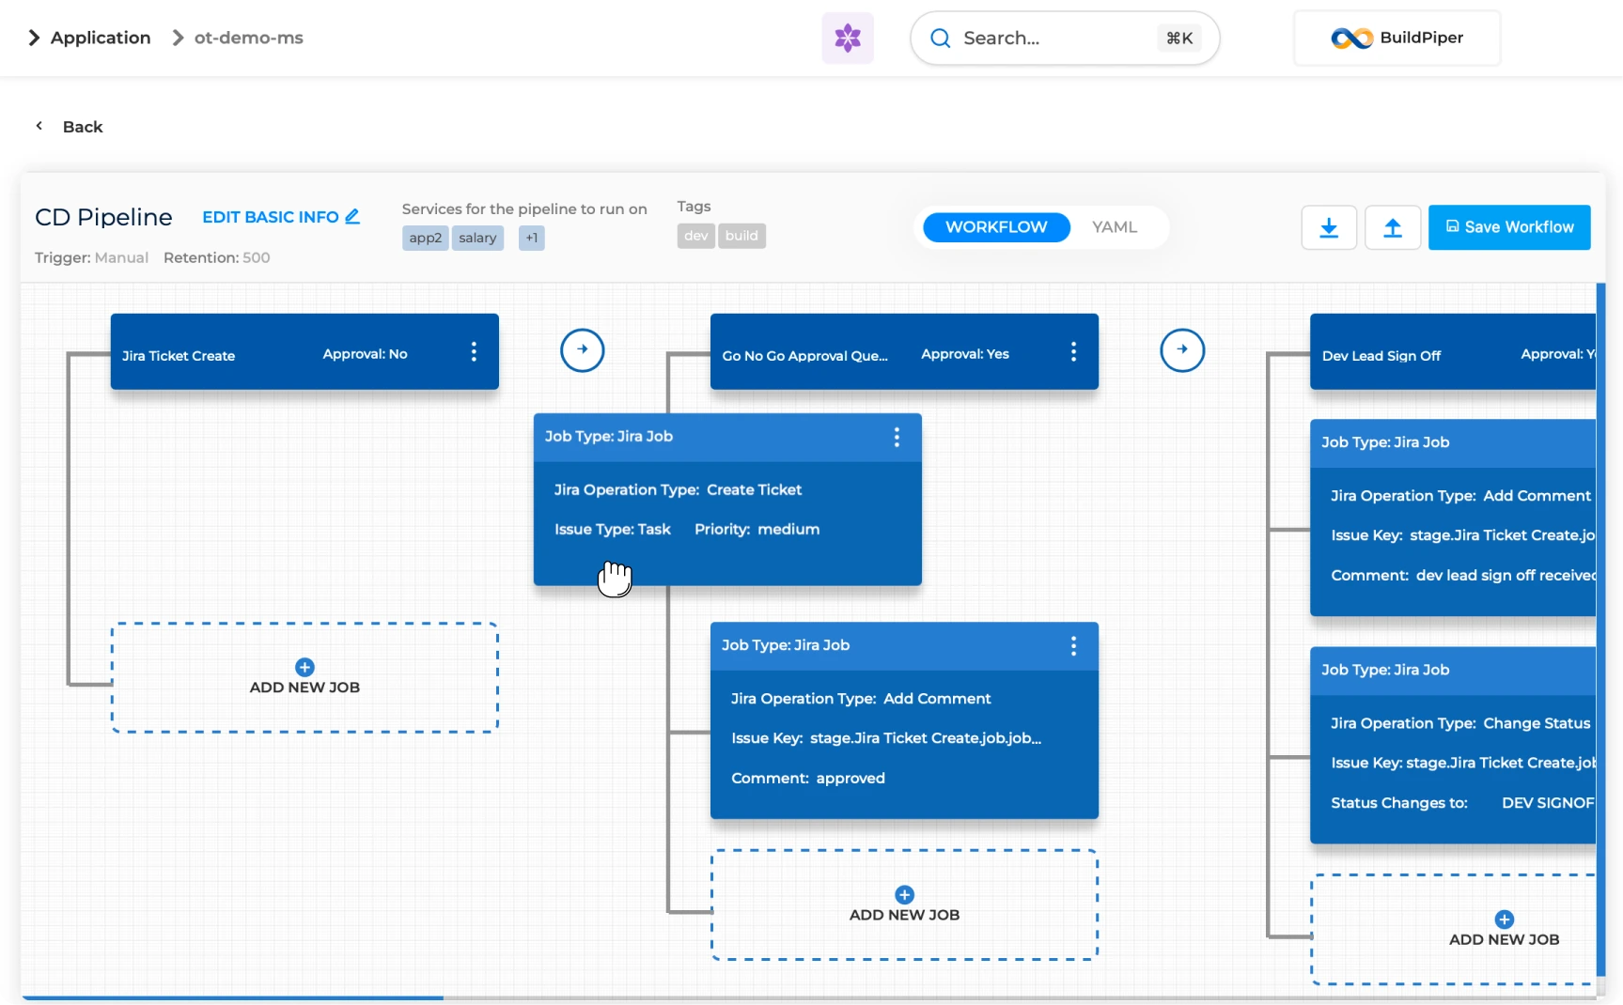Click the horizontal scrollbar at the canvas bottom
Image resolution: width=1623 pixels, height=1005 pixels.
(x=232, y=997)
